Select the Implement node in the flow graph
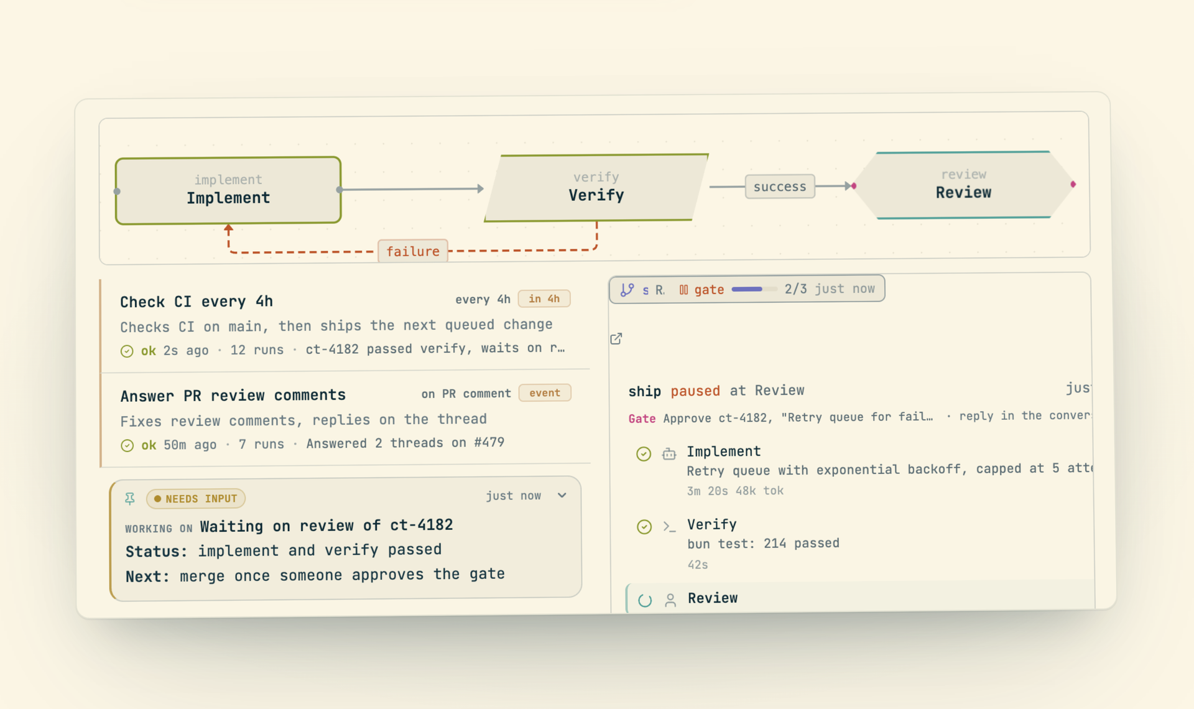 228,190
